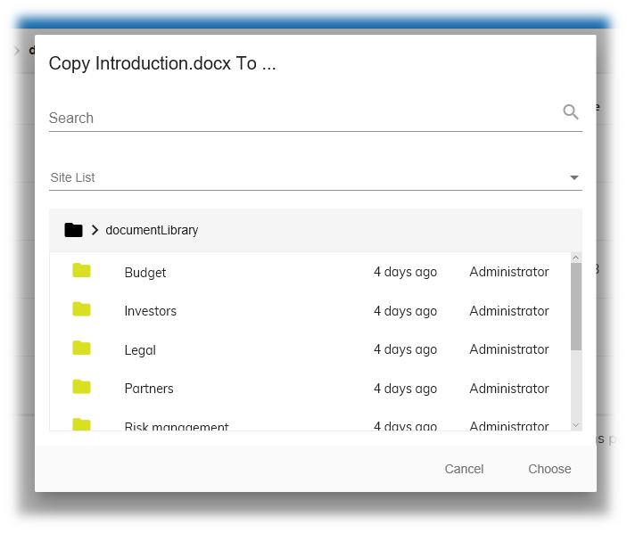Click Administrator in the Partners row

click(509, 389)
